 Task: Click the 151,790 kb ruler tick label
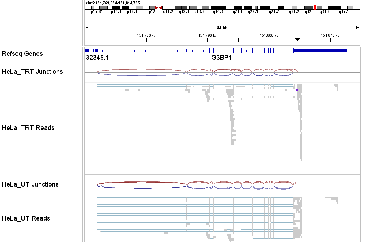(208, 35)
